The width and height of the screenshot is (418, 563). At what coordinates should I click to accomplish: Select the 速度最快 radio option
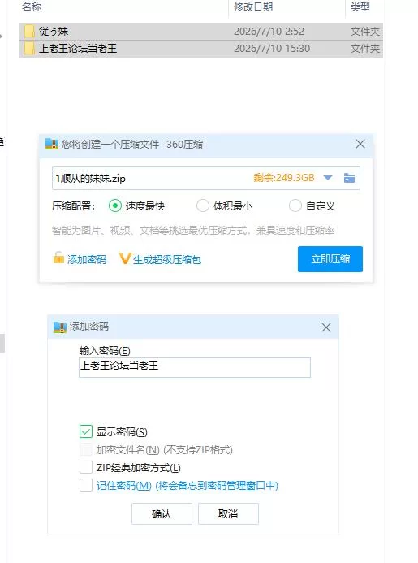click(114, 206)
